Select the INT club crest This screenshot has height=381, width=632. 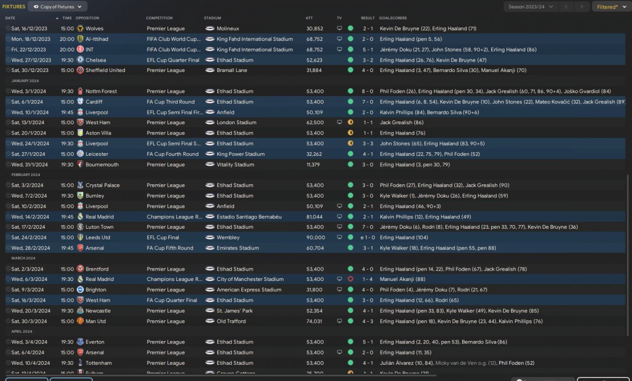coord(80,49)
